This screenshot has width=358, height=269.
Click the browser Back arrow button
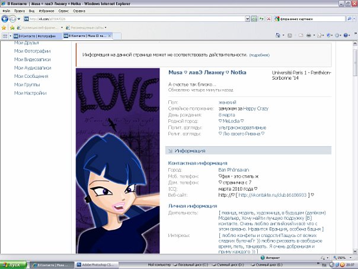5,19
